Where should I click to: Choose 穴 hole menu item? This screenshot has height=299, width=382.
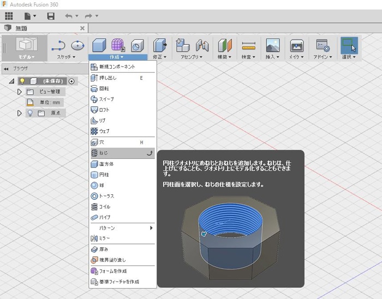(123, 142)
